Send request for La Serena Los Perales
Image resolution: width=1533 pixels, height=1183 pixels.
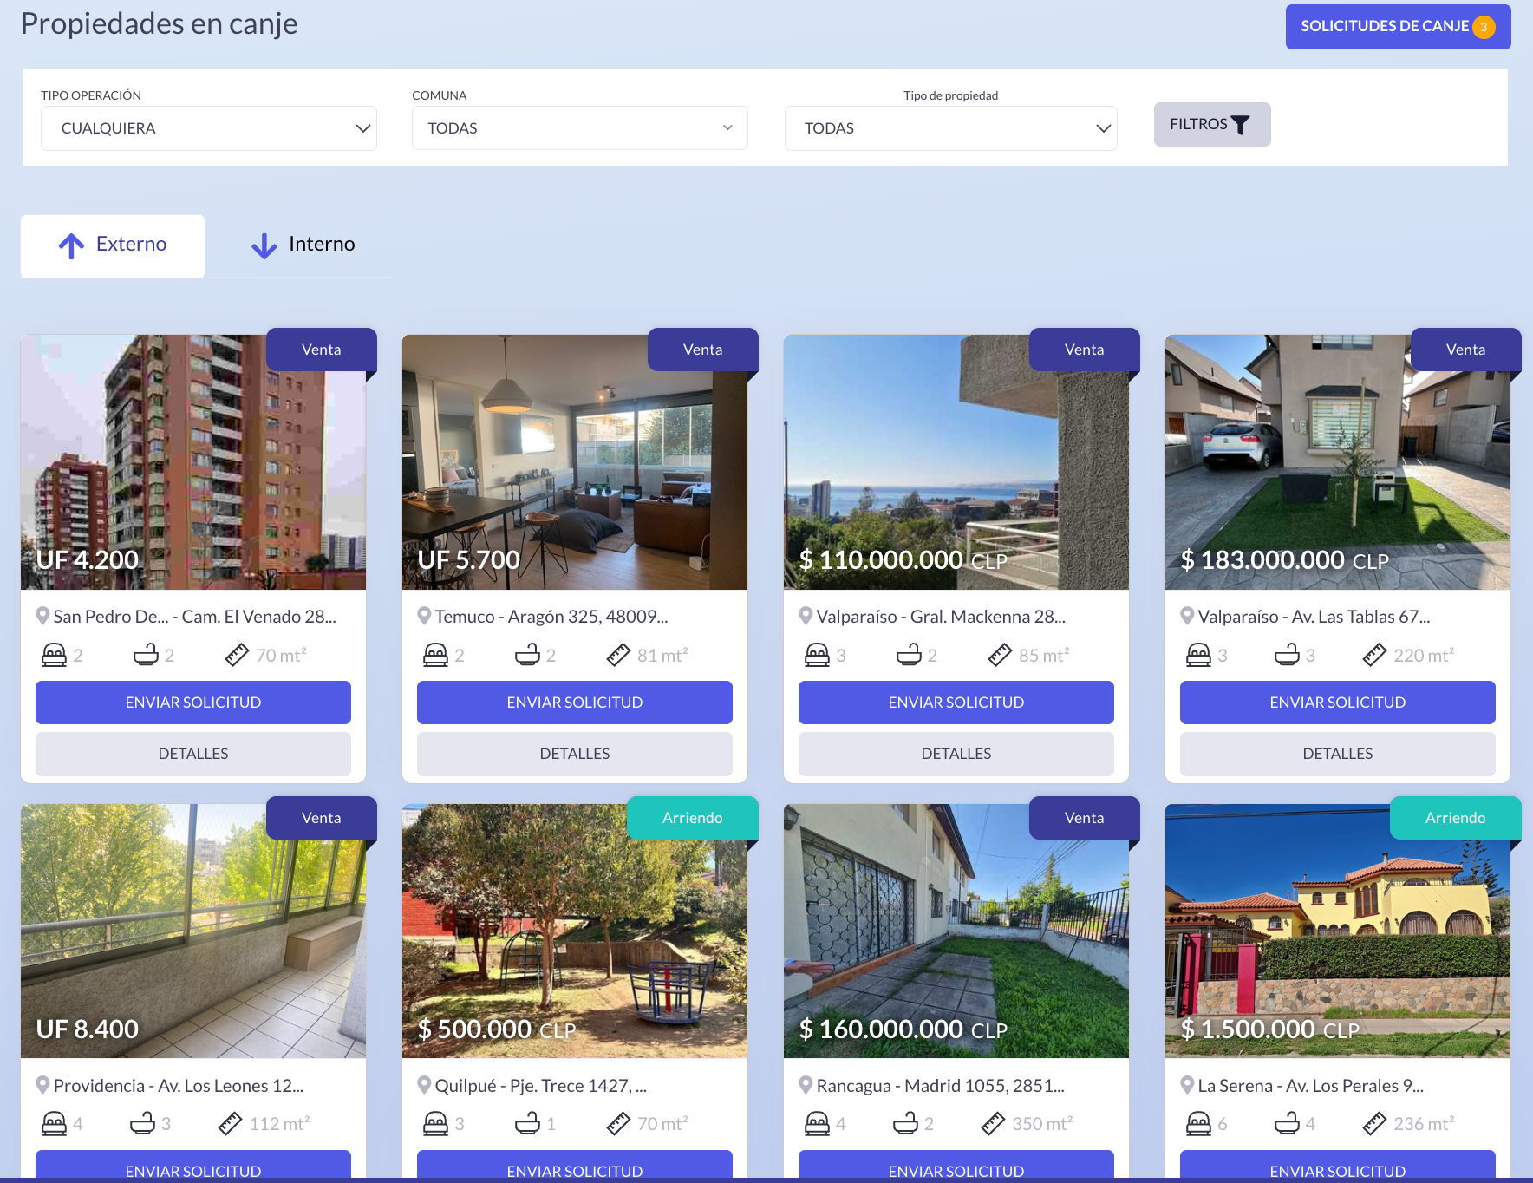1338,1165
